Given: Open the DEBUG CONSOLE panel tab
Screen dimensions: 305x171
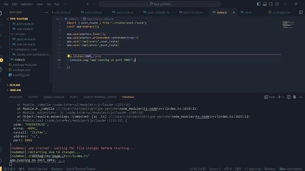Looking at the screenshot, I should [x=54, y=97].
